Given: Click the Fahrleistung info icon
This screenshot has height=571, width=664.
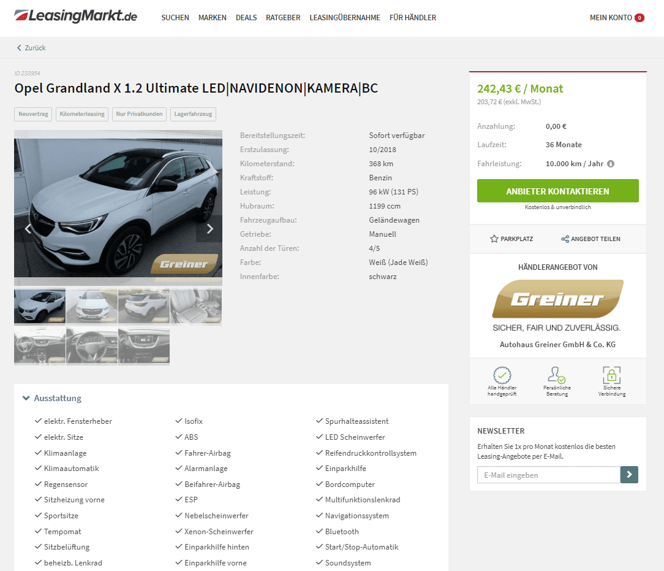Looking at the screenshot, I should pyautogui.click(x=611, y=164).
